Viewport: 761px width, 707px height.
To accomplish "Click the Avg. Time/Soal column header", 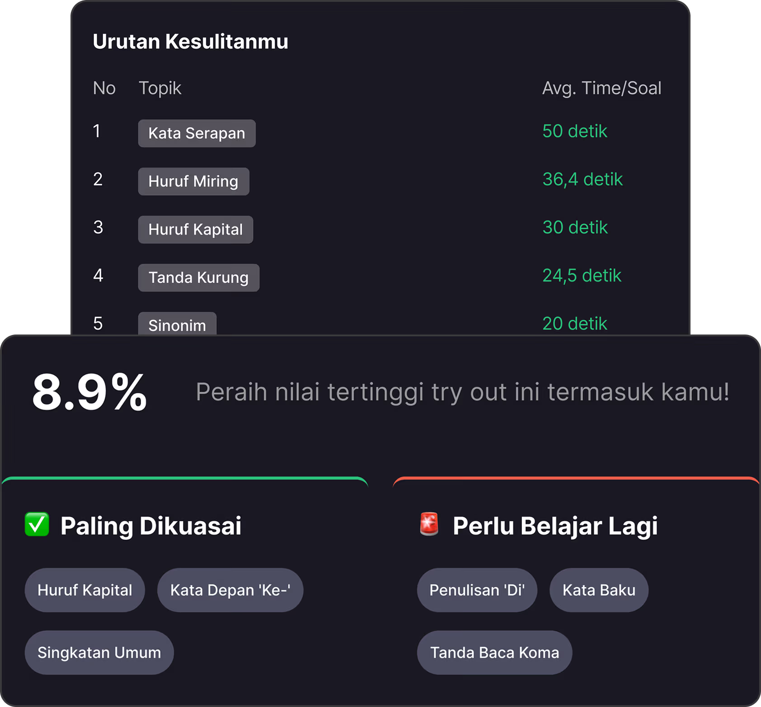I will [601, 88].
